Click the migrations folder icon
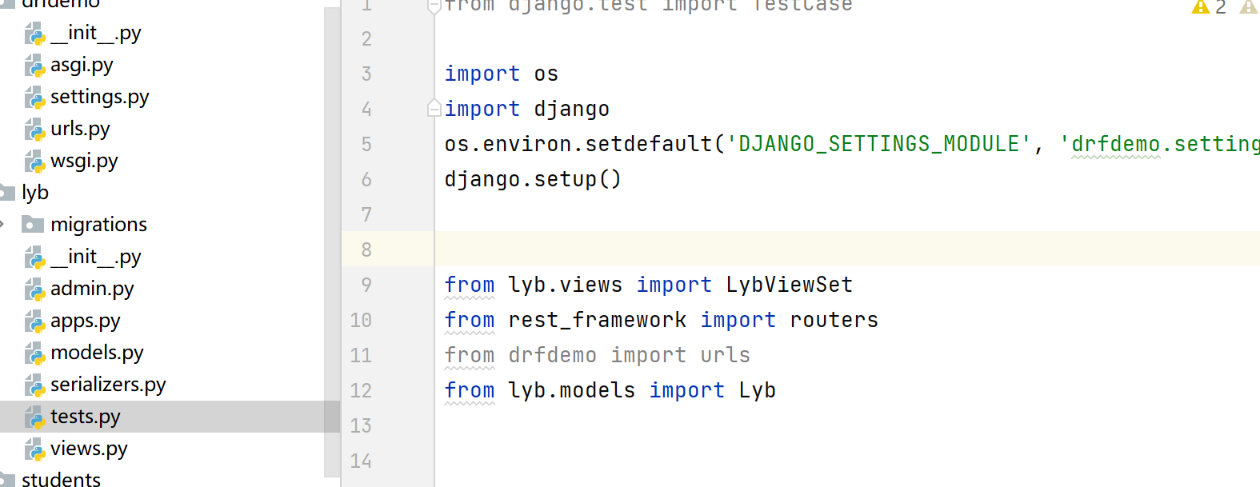1260x487 pixels. click(33, 225)
